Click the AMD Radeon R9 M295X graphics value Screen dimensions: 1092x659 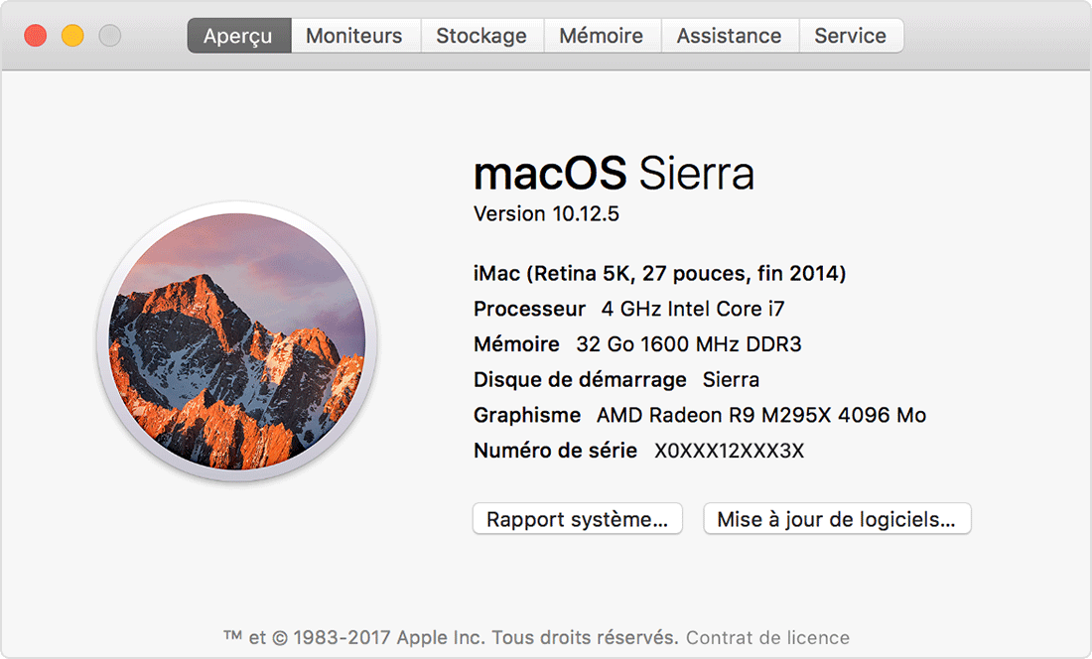click(x=760, y=415)
